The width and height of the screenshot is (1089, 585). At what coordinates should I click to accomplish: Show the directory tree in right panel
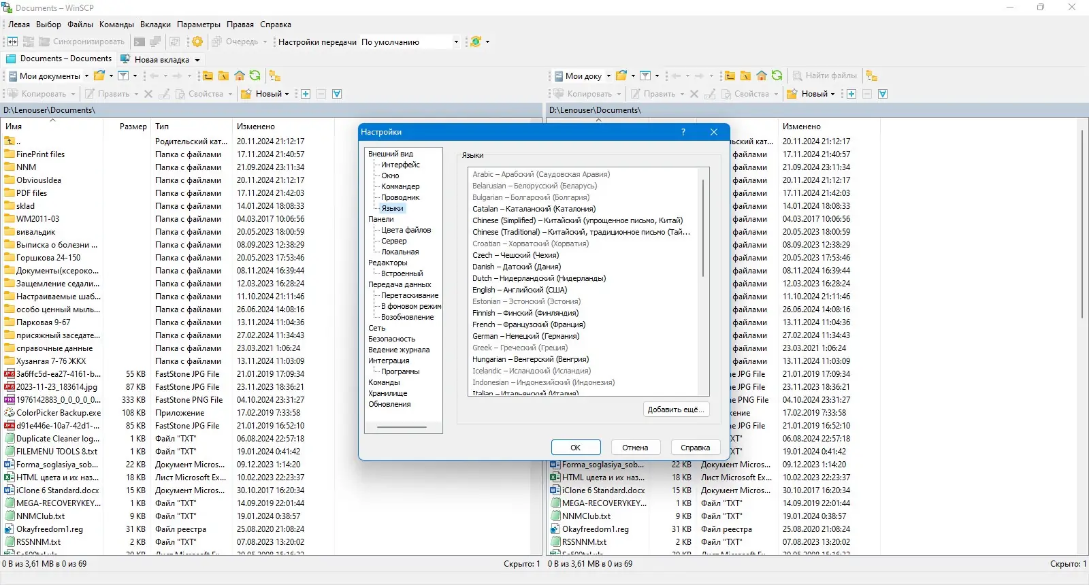[x=872, y=76]
